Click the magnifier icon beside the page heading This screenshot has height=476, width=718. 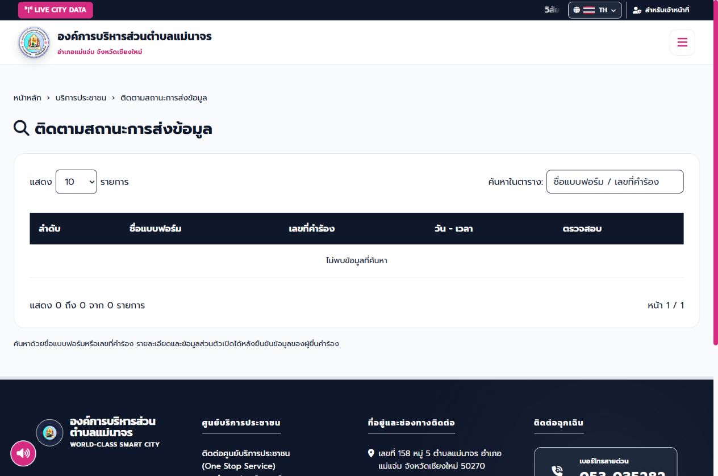22,128
